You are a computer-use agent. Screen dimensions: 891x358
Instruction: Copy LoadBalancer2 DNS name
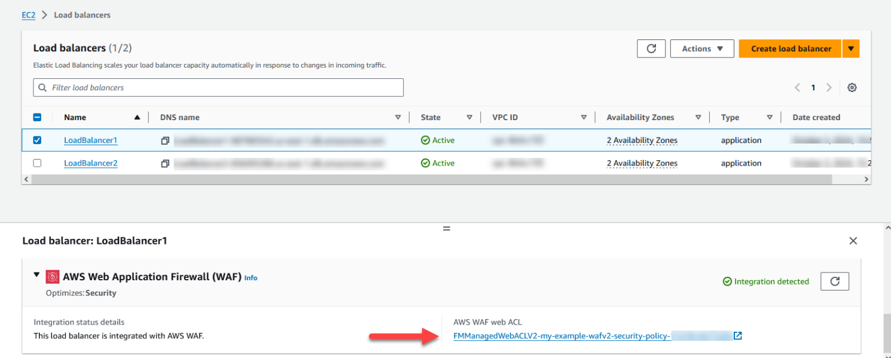pyautogui.click(x=165, y=163)
